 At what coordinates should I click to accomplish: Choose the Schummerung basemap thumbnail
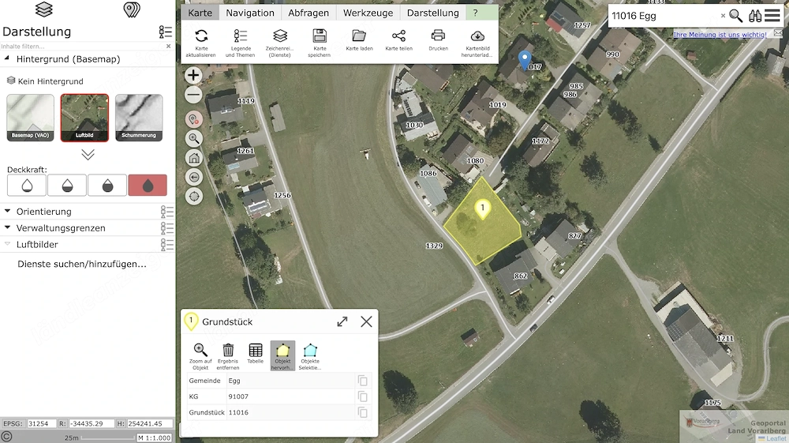pos(139,118)
